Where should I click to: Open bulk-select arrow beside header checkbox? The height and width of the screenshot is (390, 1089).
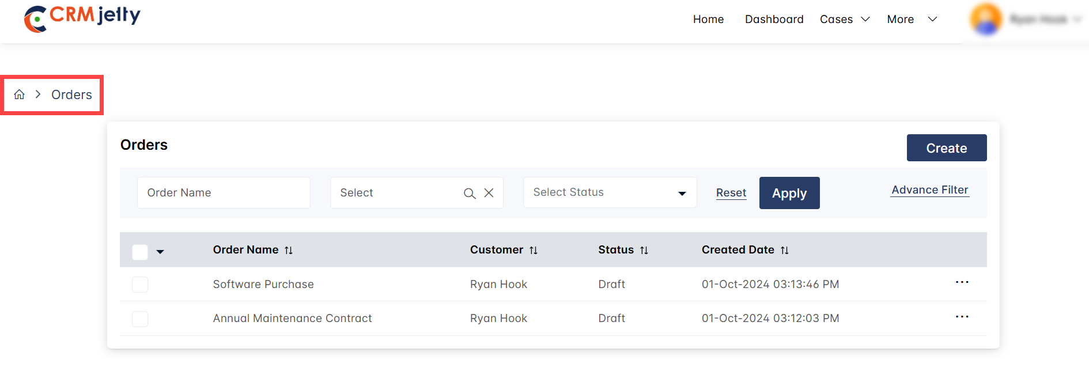[x=160, y=252]
